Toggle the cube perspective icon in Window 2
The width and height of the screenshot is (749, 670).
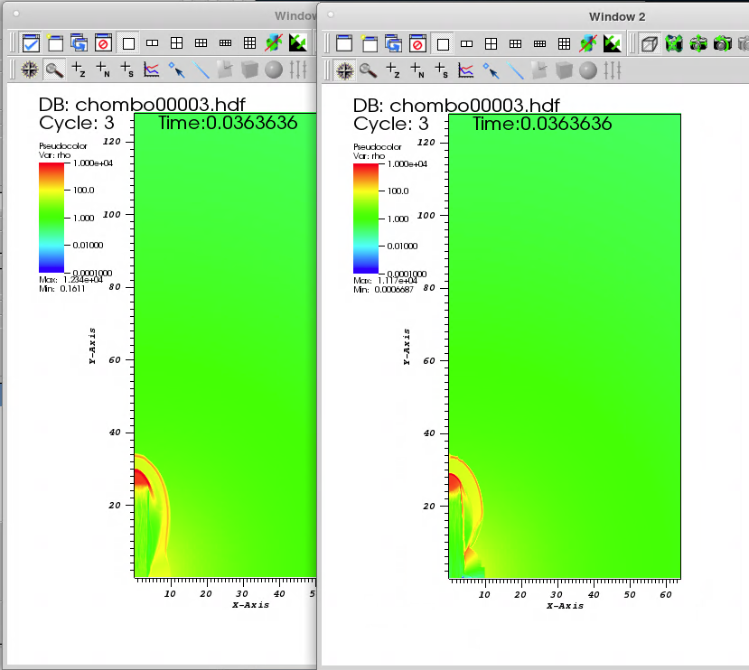pyautogui.click(x=650, y=44)
